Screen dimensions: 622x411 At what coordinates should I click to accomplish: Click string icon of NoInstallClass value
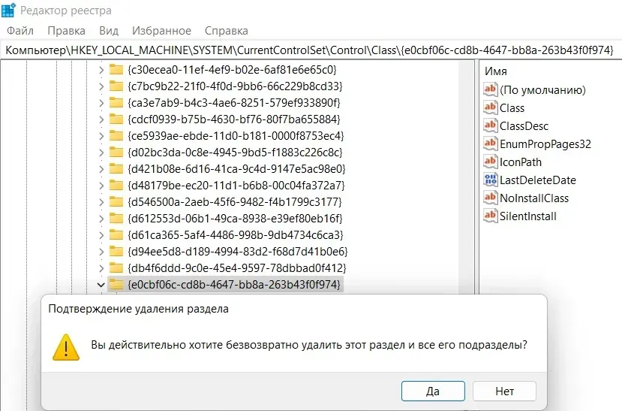click(490, 198)
